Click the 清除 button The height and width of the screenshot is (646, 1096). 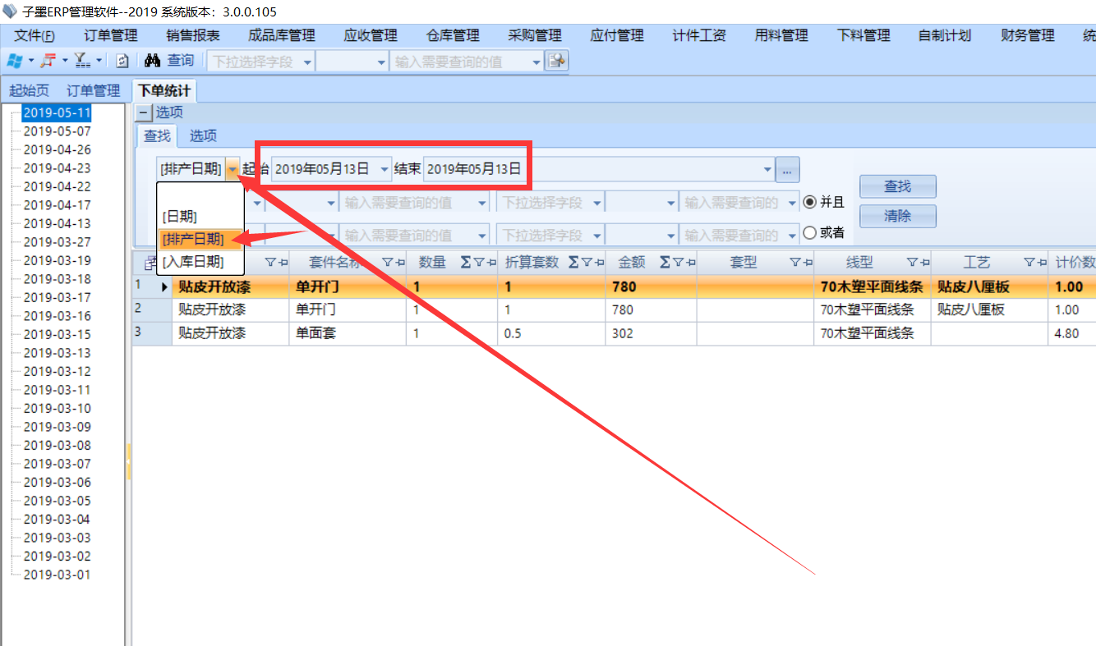click(897, 217)
